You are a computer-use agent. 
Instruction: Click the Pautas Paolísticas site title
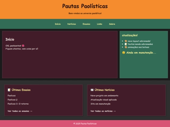[x=85, y=6]
